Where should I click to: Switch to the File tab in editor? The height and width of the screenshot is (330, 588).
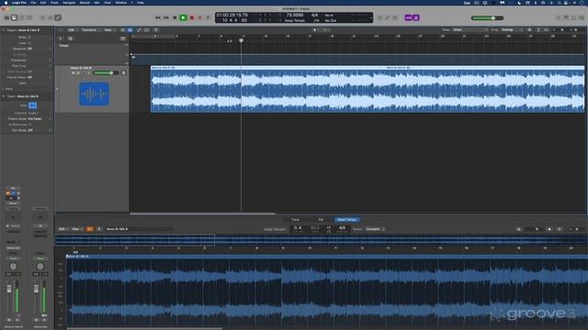[x=321, y=220]
